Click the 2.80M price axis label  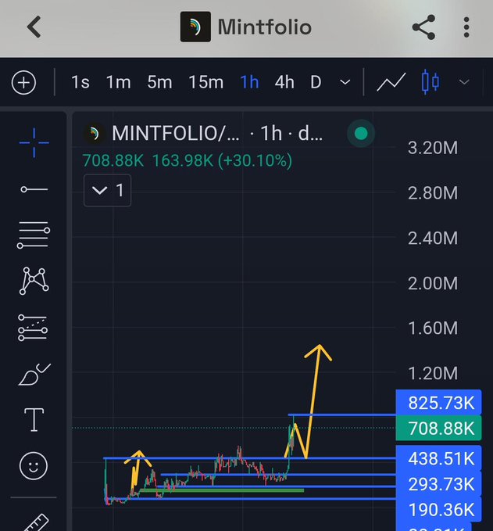click(x=433, y=193)
